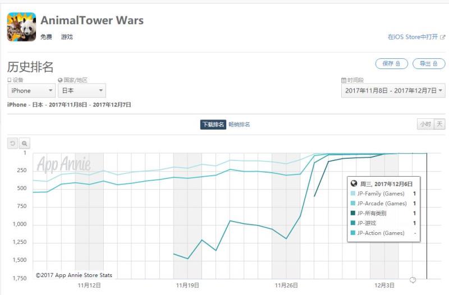The width and height of the screenshot is (449, 295).
Task: Click the JP-Family (Games) color swatch
Action: [x=353, y=193]
